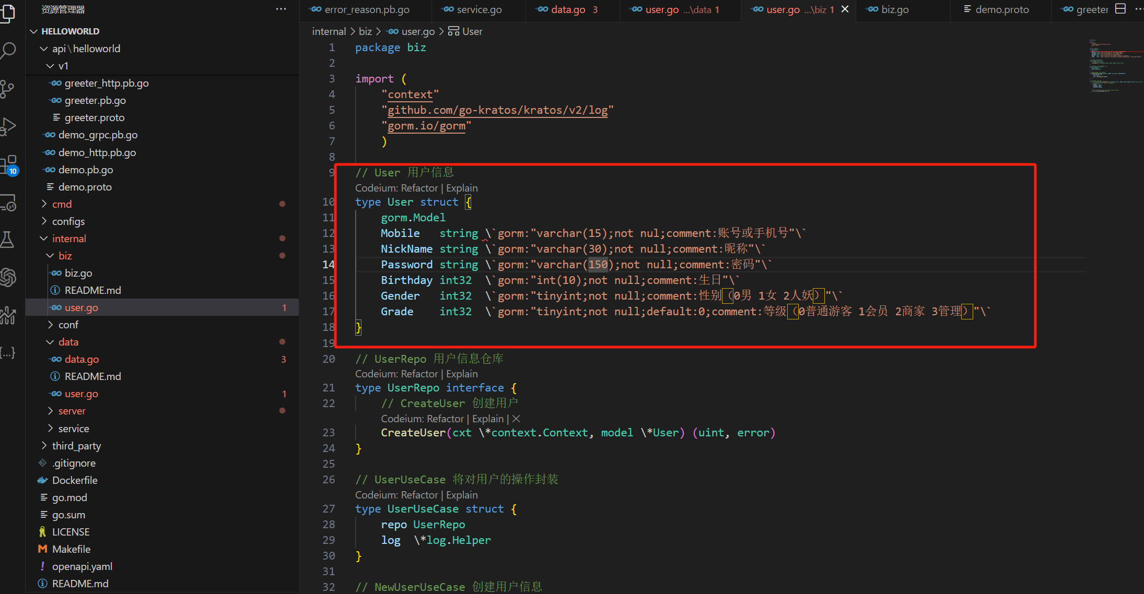Switch to error_reason.pb.go tab

tap(366, 10)
